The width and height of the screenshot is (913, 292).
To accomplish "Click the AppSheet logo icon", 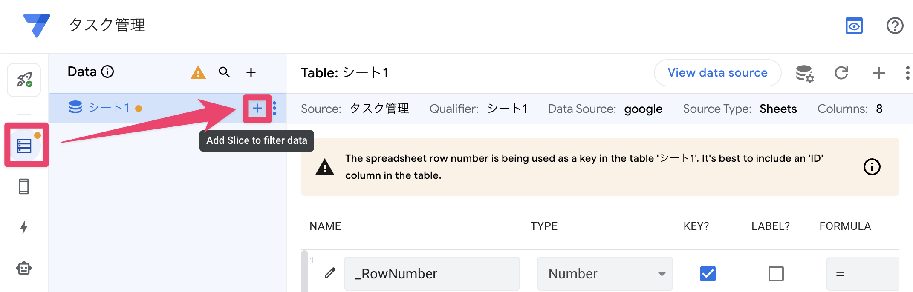I will [37, 25].
